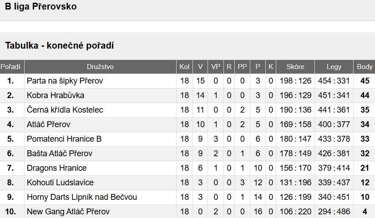Click the PP column header

pos(242,67)
